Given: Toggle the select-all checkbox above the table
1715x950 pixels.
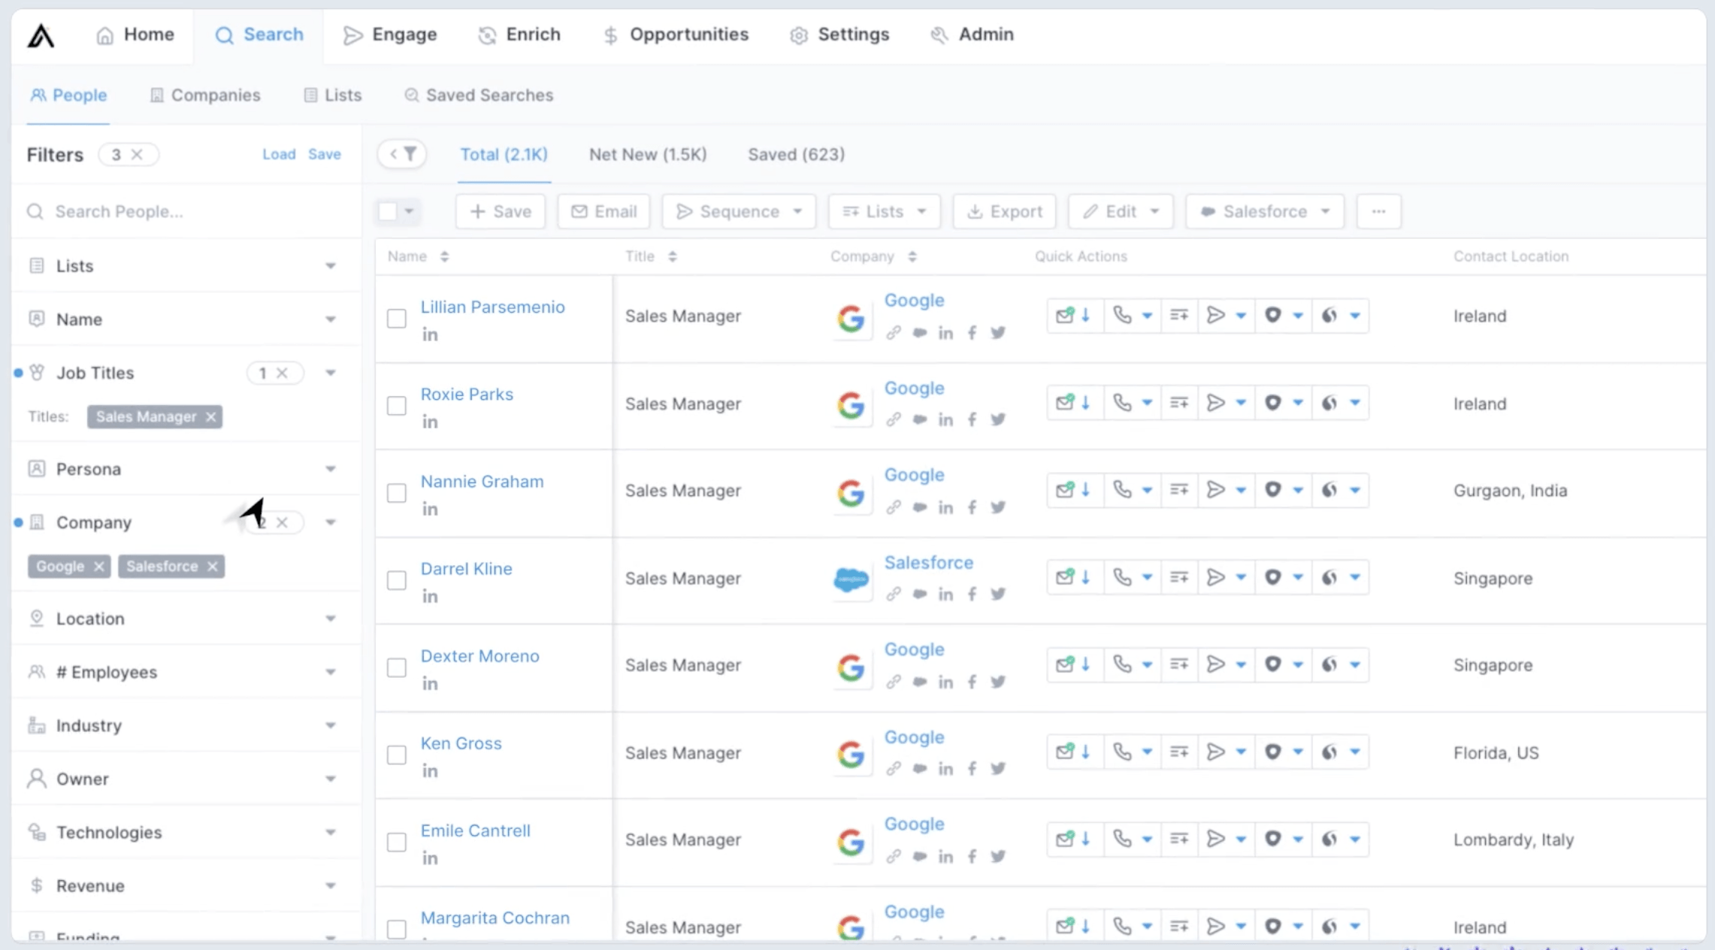Looking at the screenshot, I should pos(388,212).
